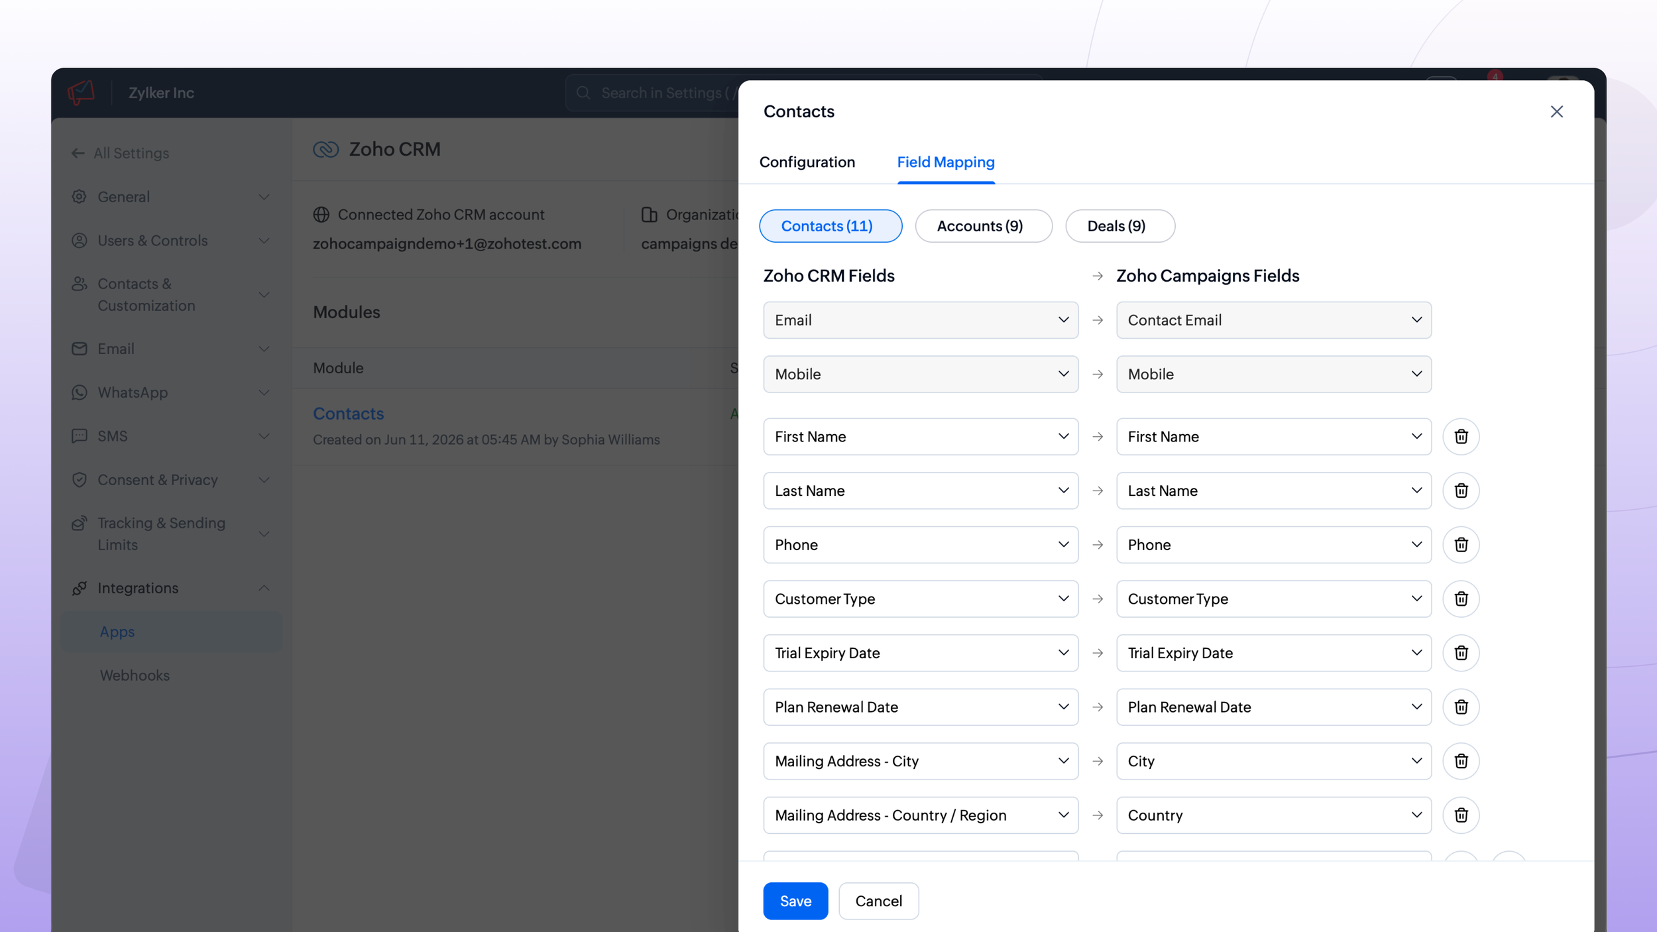Screen dimensions: 1657x932
Task: Remove the Customer Type mapping row
Action: point(1461,599)
